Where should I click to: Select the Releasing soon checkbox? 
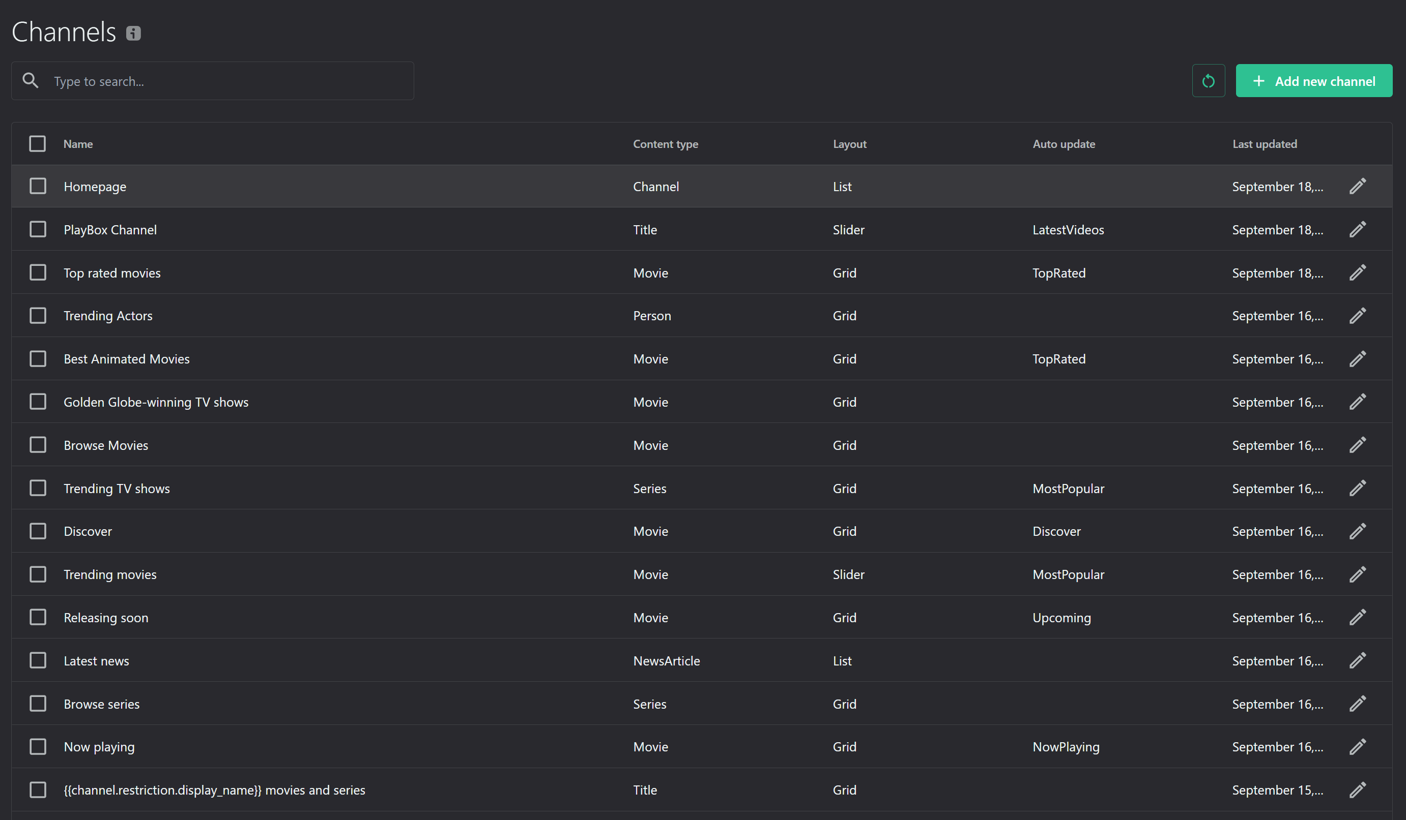pyautogui.click(x=37, y=617)
